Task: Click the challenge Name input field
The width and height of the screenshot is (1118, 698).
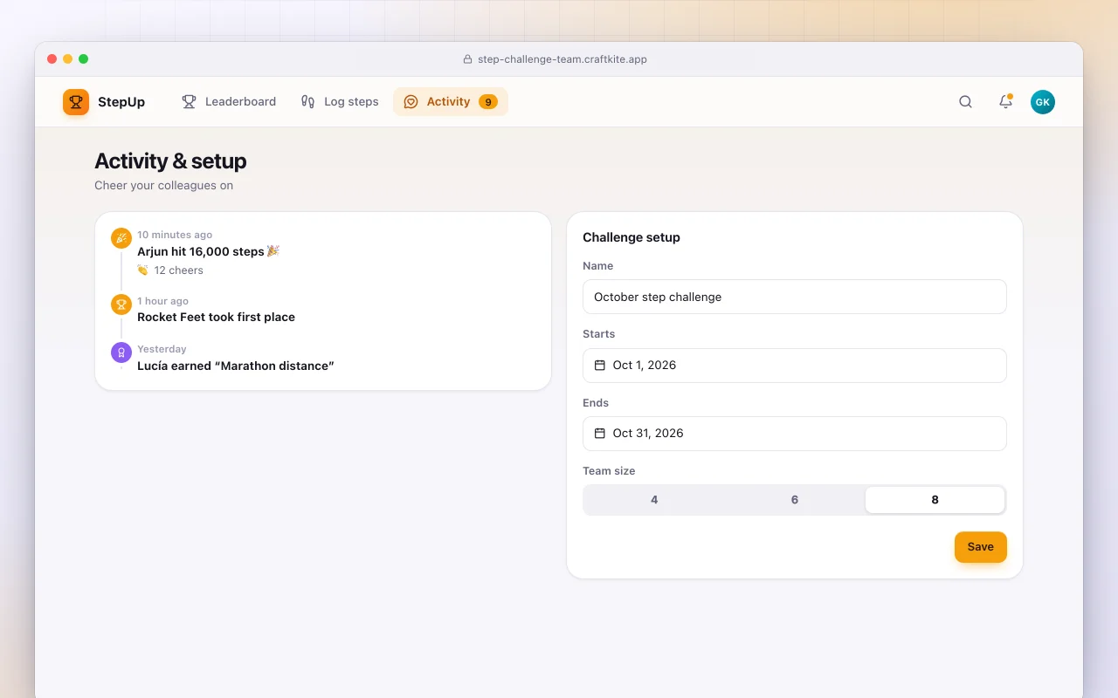Action: pos(795,297)
